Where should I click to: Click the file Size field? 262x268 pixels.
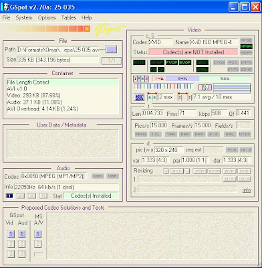point(57,60)
